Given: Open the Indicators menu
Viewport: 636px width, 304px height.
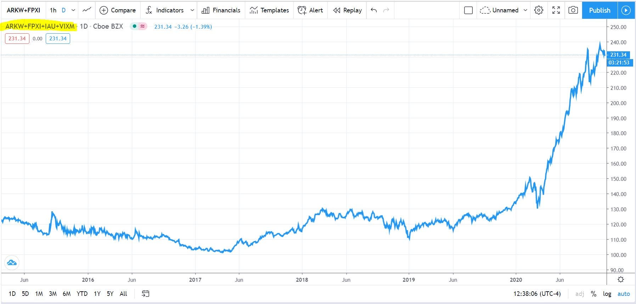Looking at the screenshot, I should pyautogui.click(x=165, y=10).
